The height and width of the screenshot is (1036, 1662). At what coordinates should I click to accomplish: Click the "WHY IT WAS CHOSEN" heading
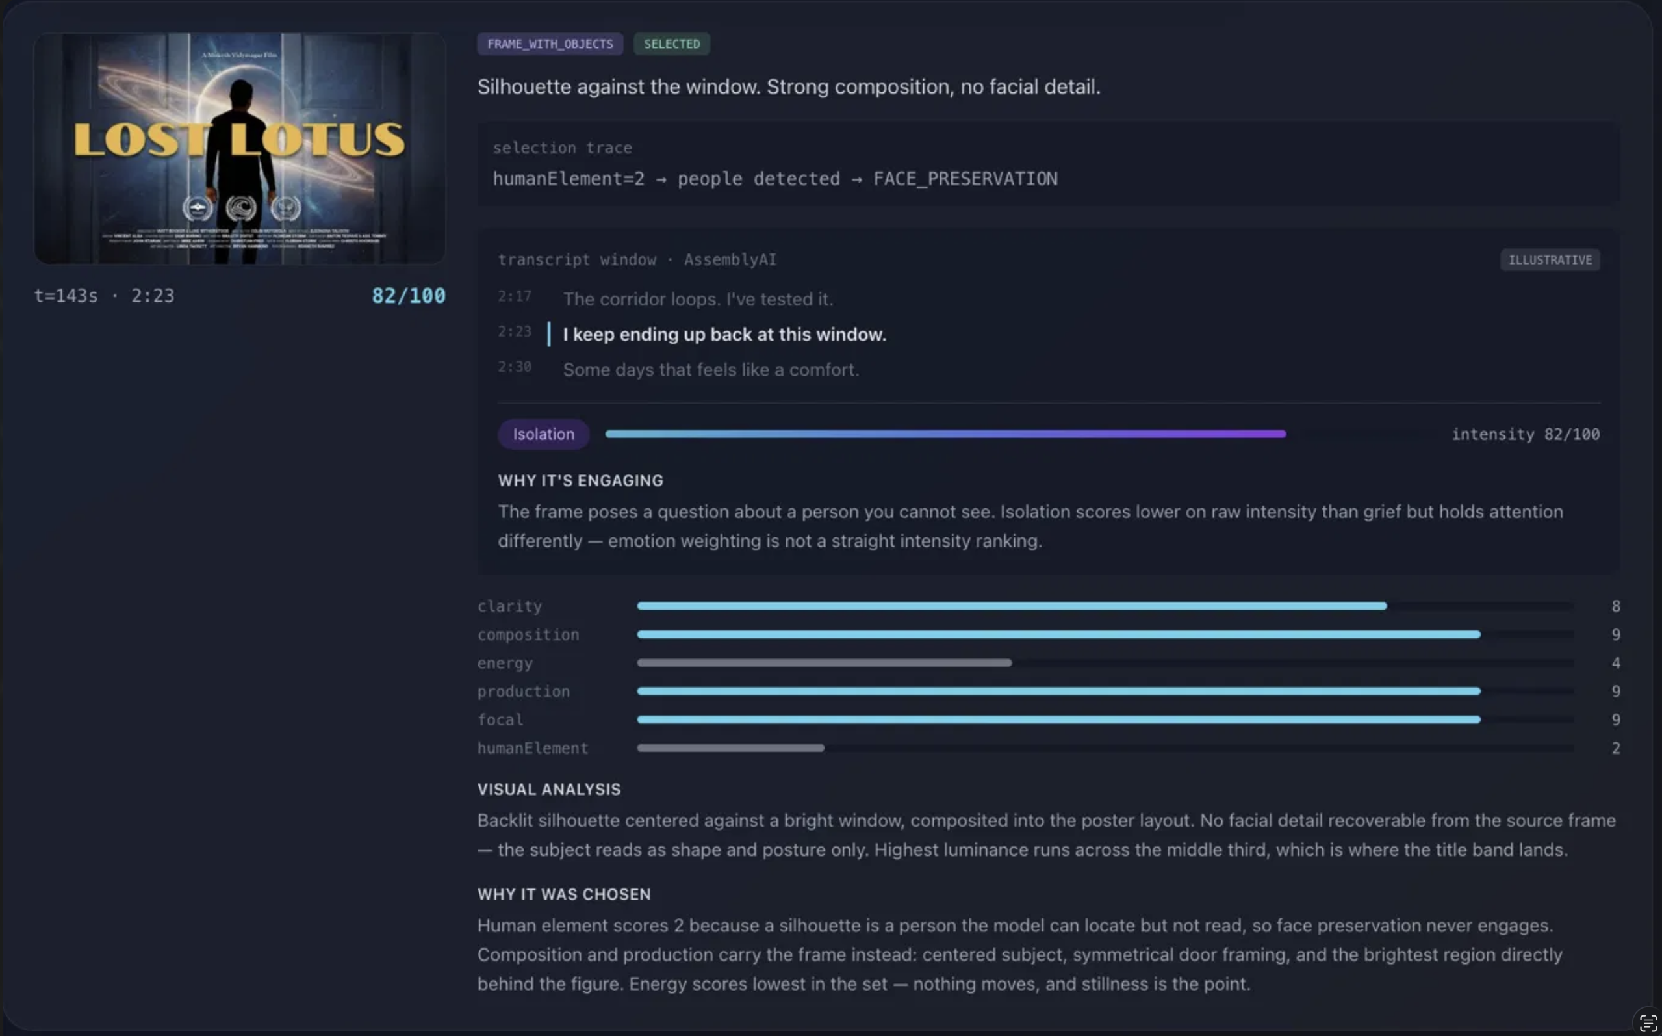point(564,895)
